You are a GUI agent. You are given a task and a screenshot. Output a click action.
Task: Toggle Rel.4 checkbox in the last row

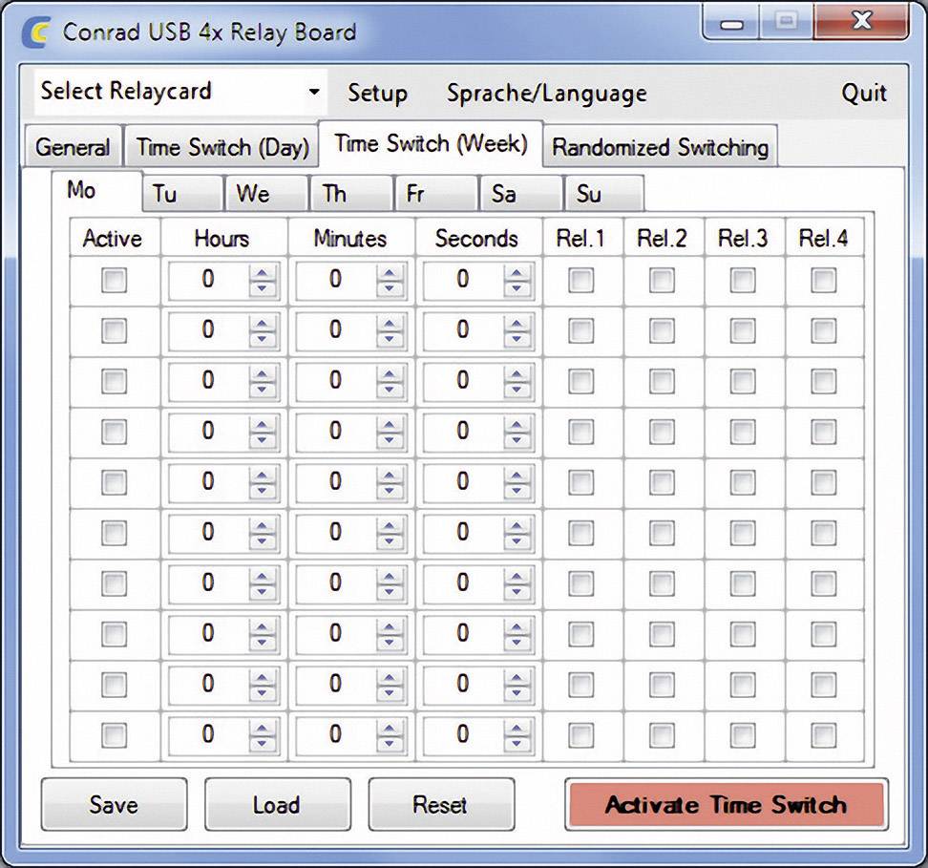tap(823, 734)
